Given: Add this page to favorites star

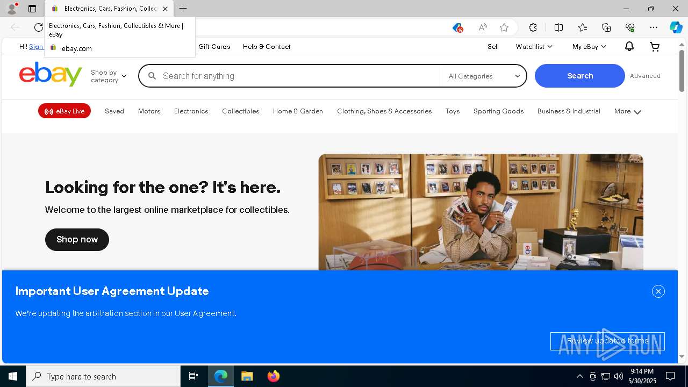Looking at the screenshot, I should (x=504, y=27).
